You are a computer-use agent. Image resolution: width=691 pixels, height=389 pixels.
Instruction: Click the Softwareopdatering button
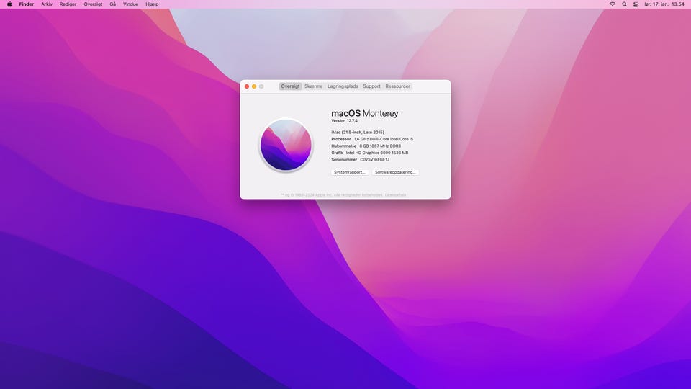coord(395,172)
